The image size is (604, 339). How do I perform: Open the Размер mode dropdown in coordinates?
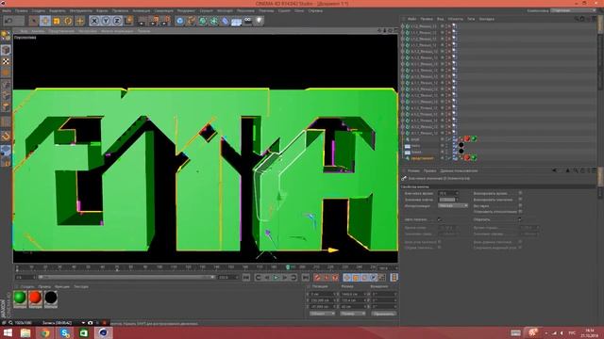pyautogui.click(x=352, y=314)
